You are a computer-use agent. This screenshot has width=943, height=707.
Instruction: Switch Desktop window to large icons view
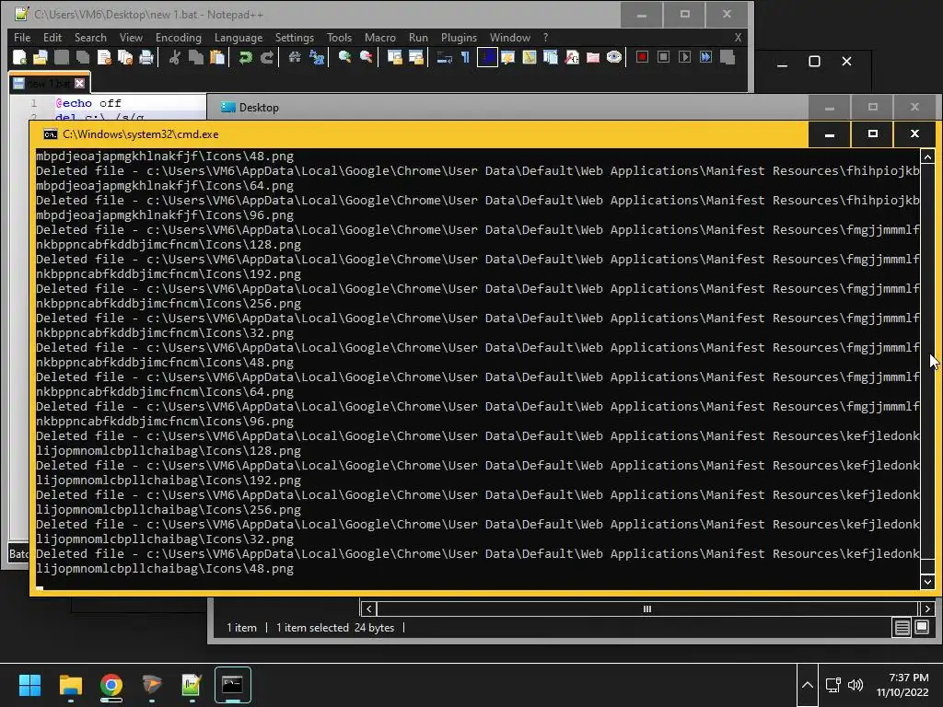[x=921, y=628]
